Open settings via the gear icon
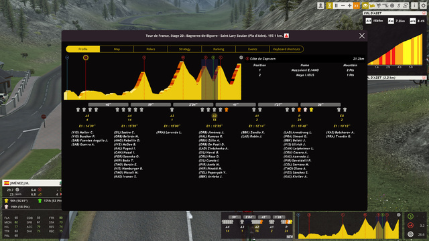429x241 pixels. (x=423, y=5)
